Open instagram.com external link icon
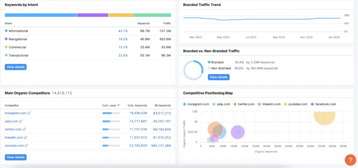 29,113
